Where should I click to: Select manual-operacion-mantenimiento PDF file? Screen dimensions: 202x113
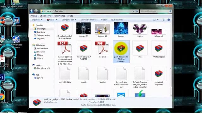coord(65,53)
